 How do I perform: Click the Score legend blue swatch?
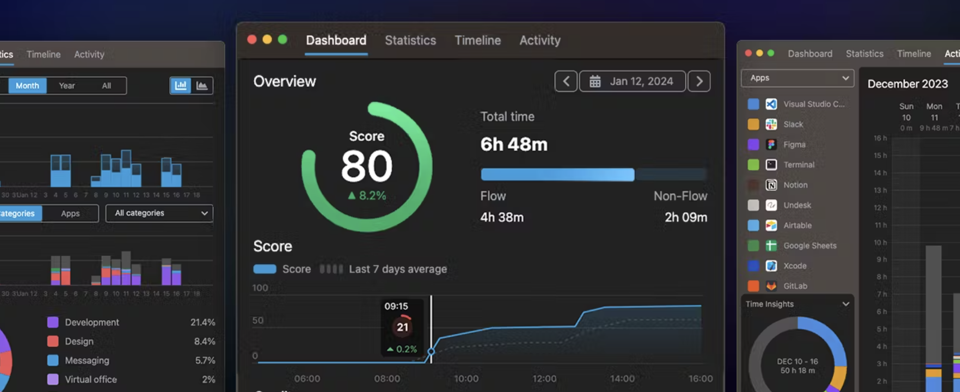(265, 269)
